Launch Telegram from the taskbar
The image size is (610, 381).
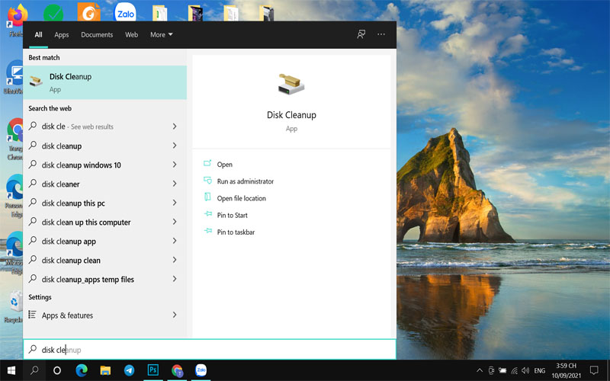click(x=129, y=370)
